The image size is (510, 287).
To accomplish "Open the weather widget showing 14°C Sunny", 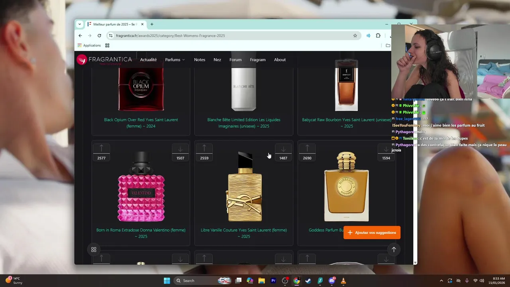I will (x=14, y=281).
